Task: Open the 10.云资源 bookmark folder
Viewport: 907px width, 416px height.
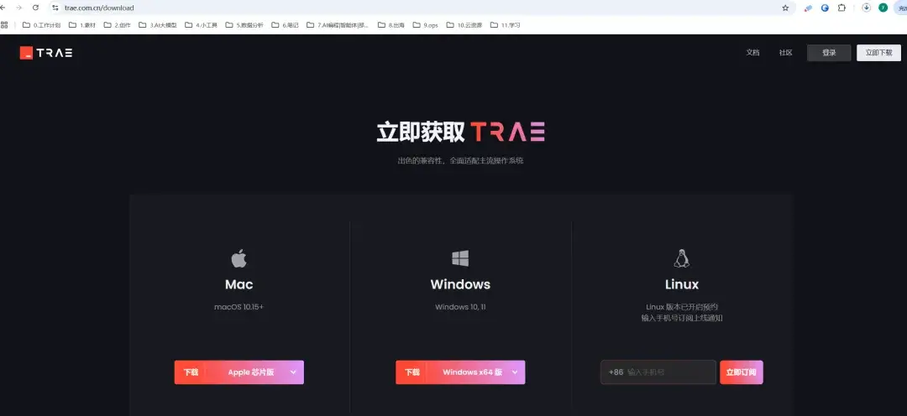Action: click(464, 25)
